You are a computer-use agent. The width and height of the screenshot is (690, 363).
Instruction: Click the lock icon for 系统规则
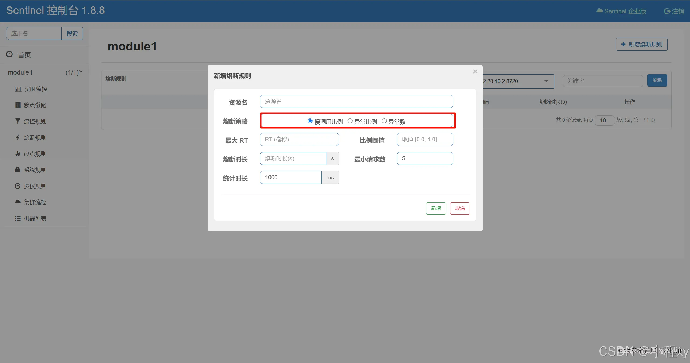(18, 170)
